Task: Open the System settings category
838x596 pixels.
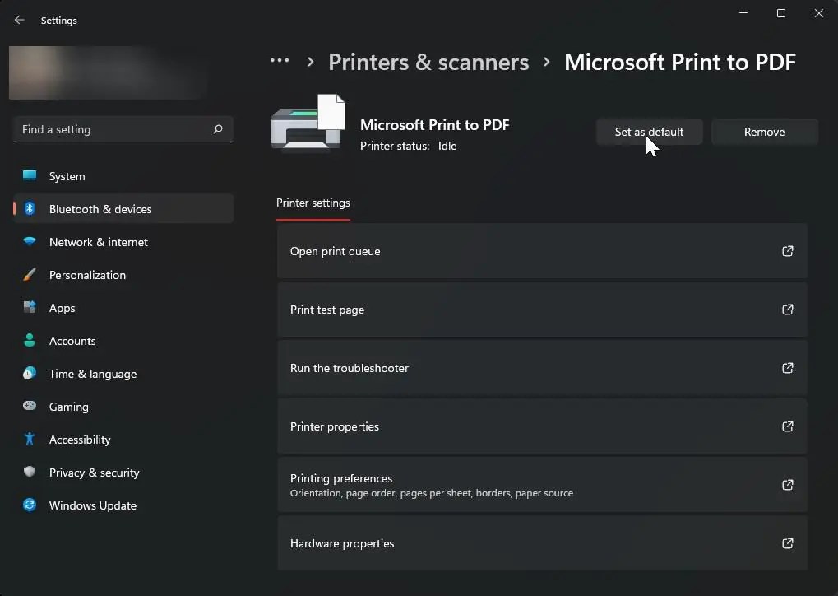Action: (x=123, y=176)
